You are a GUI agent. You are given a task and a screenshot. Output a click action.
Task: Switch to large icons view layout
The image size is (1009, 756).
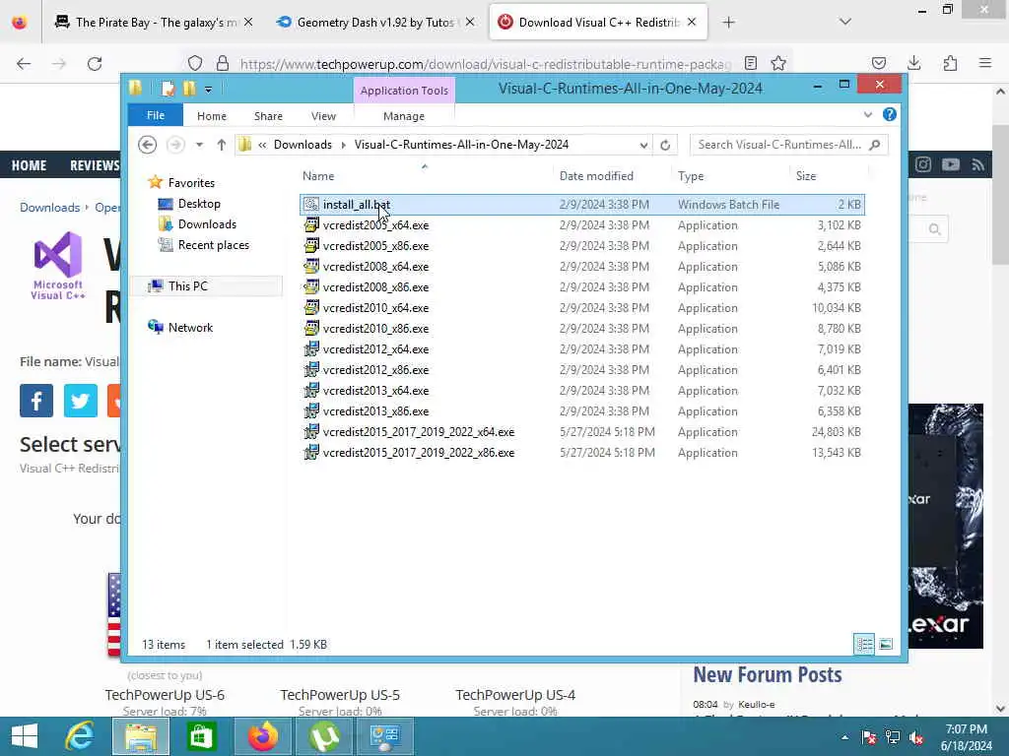[886, 644]
